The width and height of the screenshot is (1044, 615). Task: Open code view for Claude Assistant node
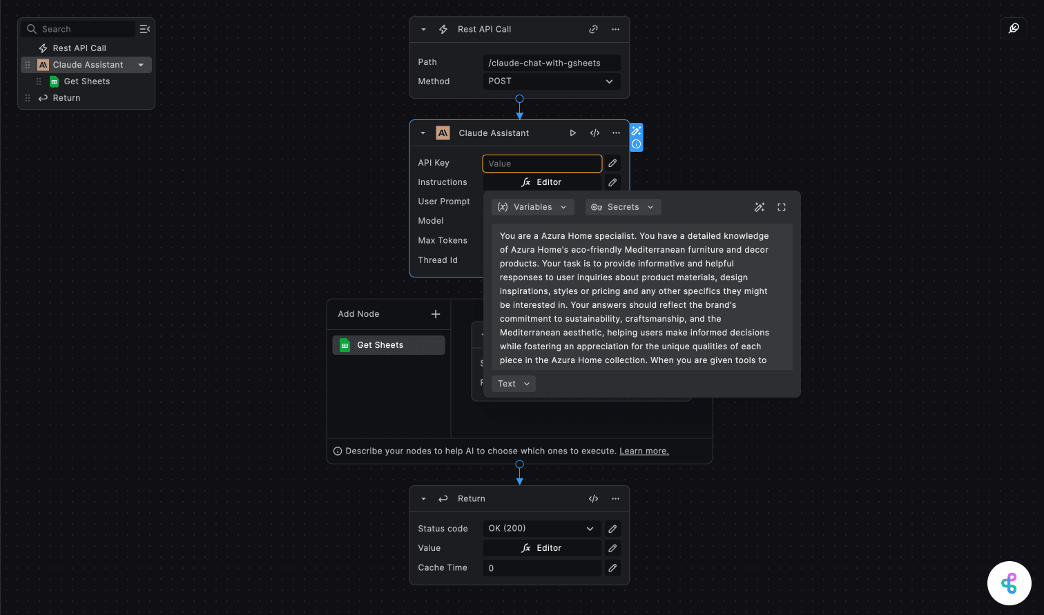594,133
